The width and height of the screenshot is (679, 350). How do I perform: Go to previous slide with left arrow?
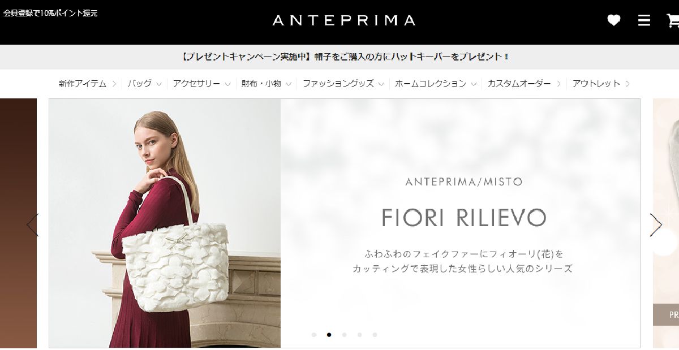click(x=32, y=224)
